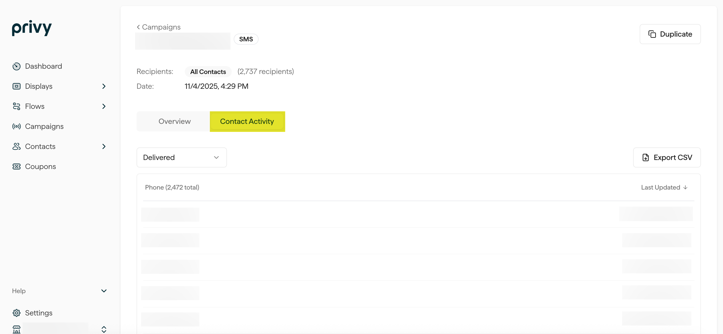Open Contacts via its sidebar icon

pyautogui.click(x=17, y=146)
